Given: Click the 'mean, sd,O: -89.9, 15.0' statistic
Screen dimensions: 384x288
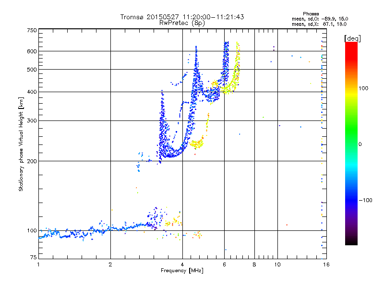Looking at the screenshot, I should (x=320, y=19).
